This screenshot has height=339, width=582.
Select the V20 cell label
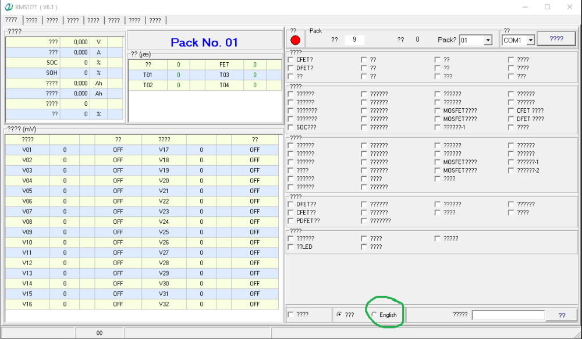pos(164,181)
